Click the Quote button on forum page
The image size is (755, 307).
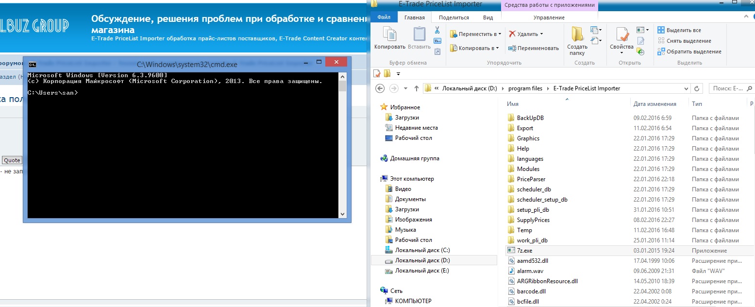pyautogui.click(x=12, y=160)
